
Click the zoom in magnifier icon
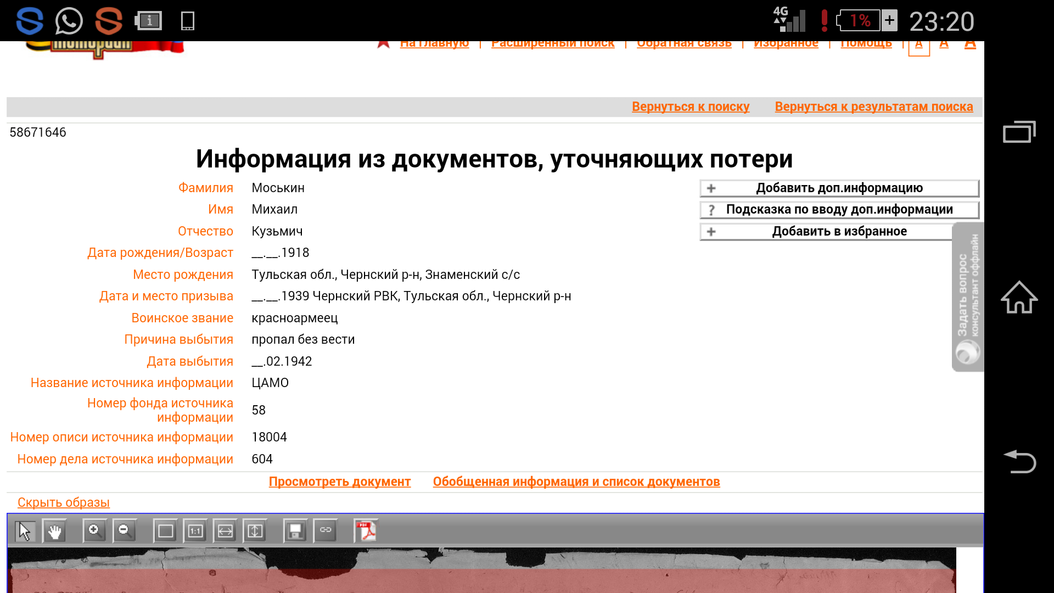[94, 531]
